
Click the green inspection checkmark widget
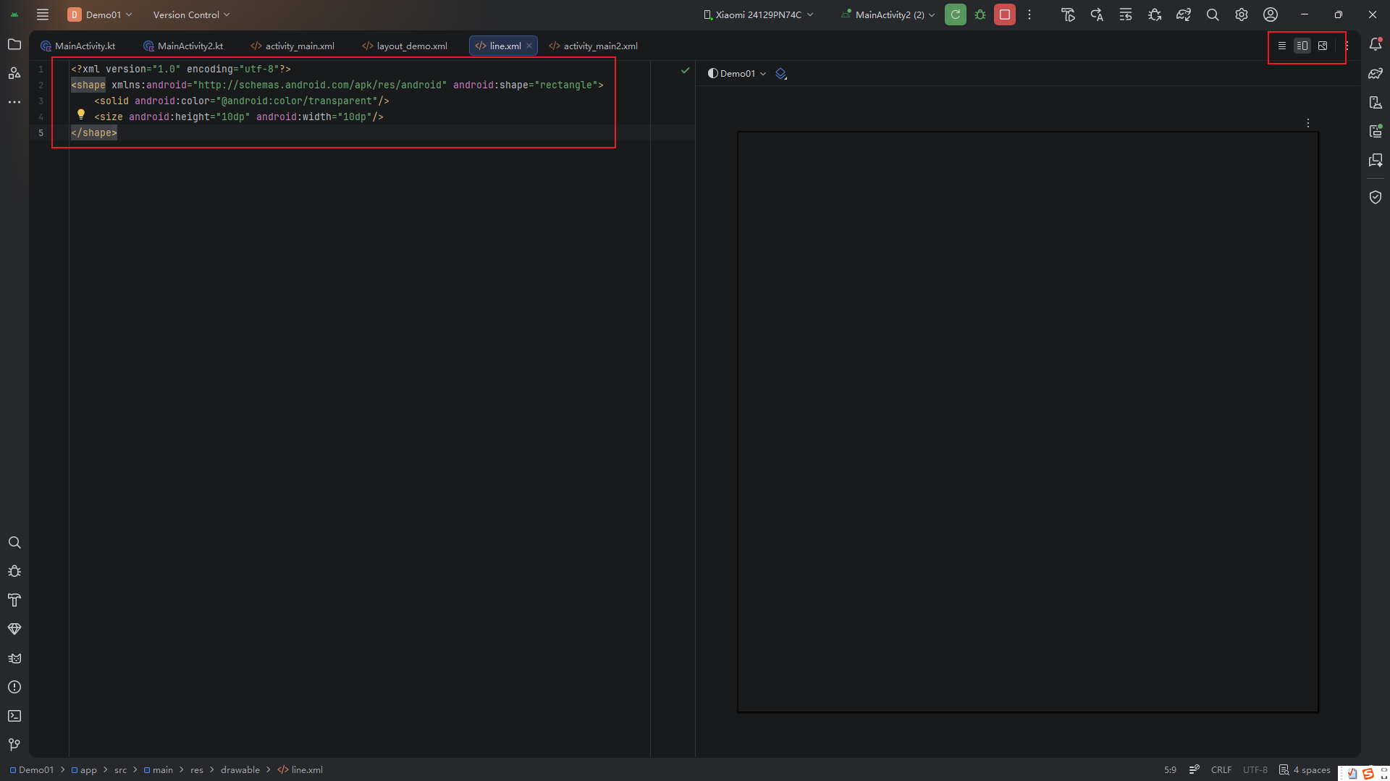pyautogui.click(x=685, y=70)
